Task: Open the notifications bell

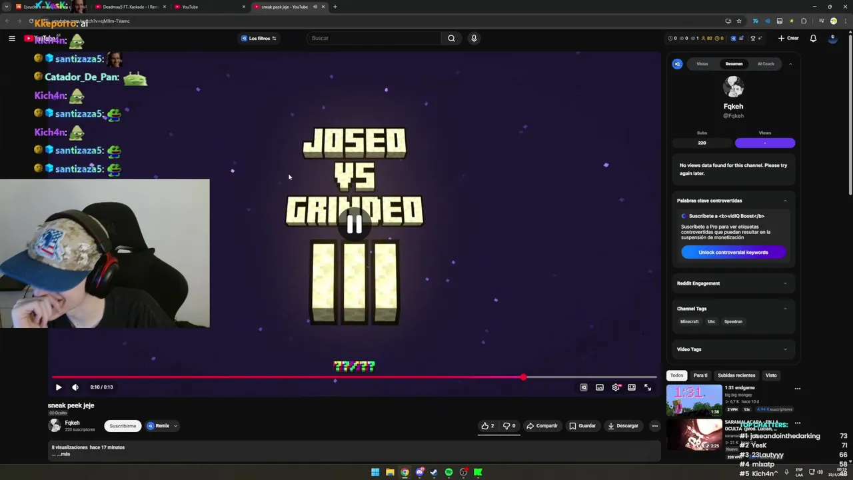Action: pyautogui.click(x=813, y=38)
